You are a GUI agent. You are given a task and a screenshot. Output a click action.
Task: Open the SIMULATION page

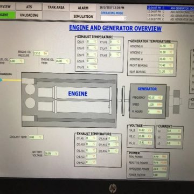(x=83, y=16)
